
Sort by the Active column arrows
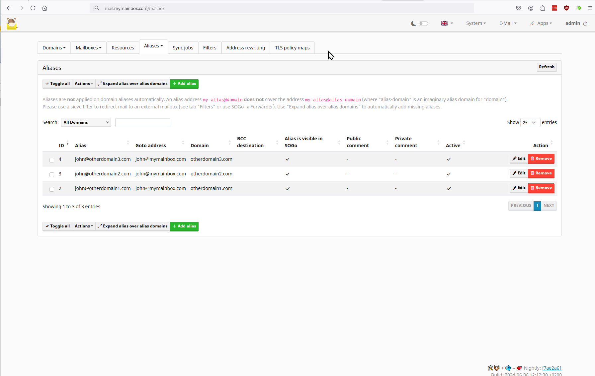pos(464,143)
